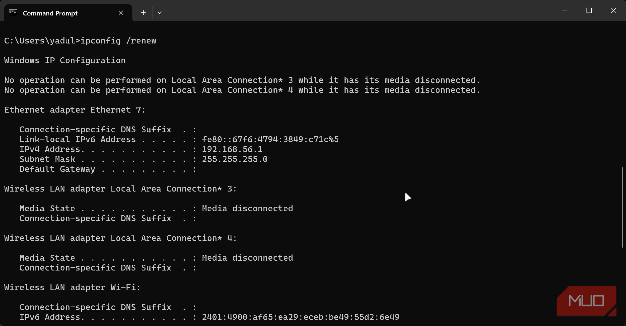This screenshot has height=326, width=626.
Task: Click 'Media disconnected' under Local Area Connection* 3
Action: pyautogui.click(x=247, y=208)
